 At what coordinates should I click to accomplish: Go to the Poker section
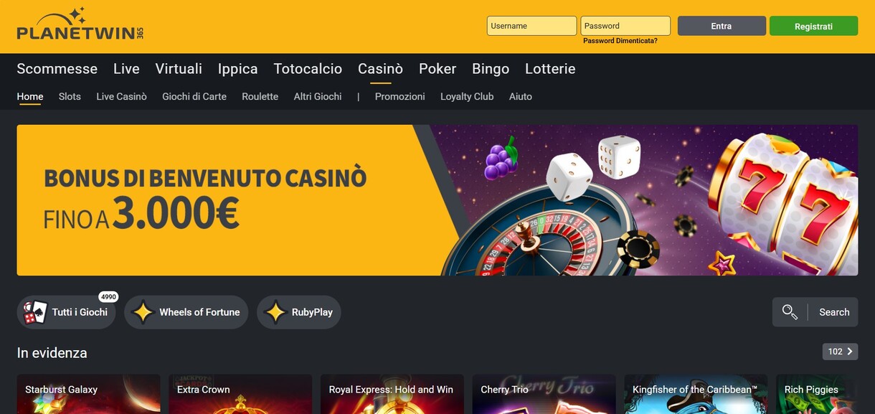pos(437,69)
